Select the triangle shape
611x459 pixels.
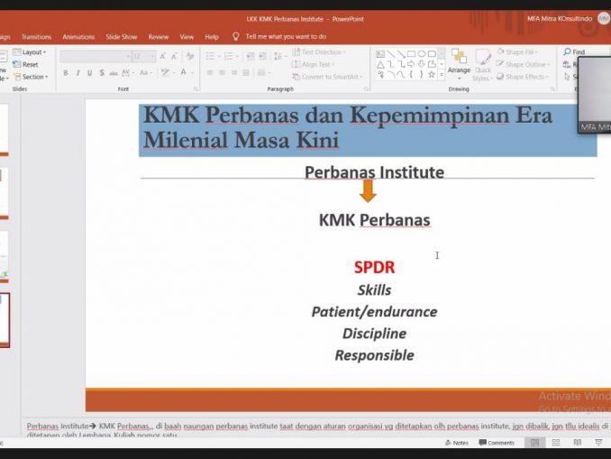(380, 64)
